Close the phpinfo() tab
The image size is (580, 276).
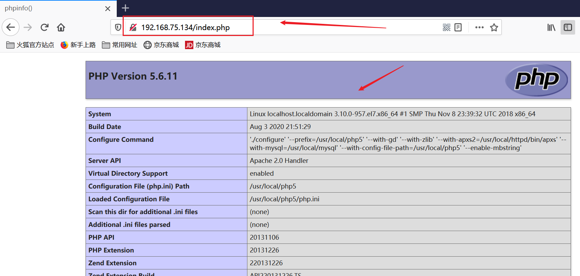108,8
